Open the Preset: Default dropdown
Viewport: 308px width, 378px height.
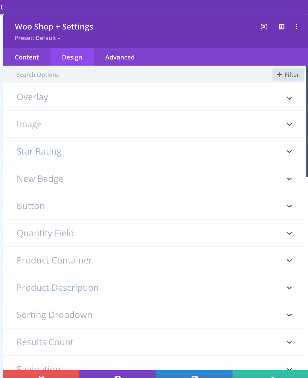[x=38, y=38]
